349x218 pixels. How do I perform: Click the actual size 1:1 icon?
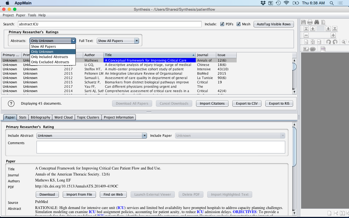click(306, 42)
